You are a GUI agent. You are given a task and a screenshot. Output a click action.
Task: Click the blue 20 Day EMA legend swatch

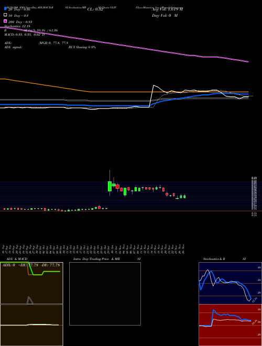pos(5,8)
